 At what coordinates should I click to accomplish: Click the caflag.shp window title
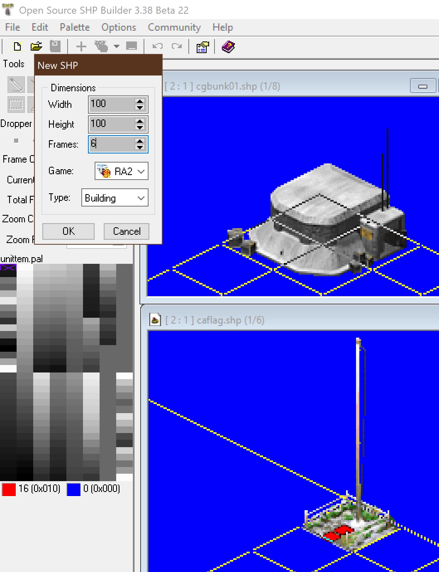215,320
